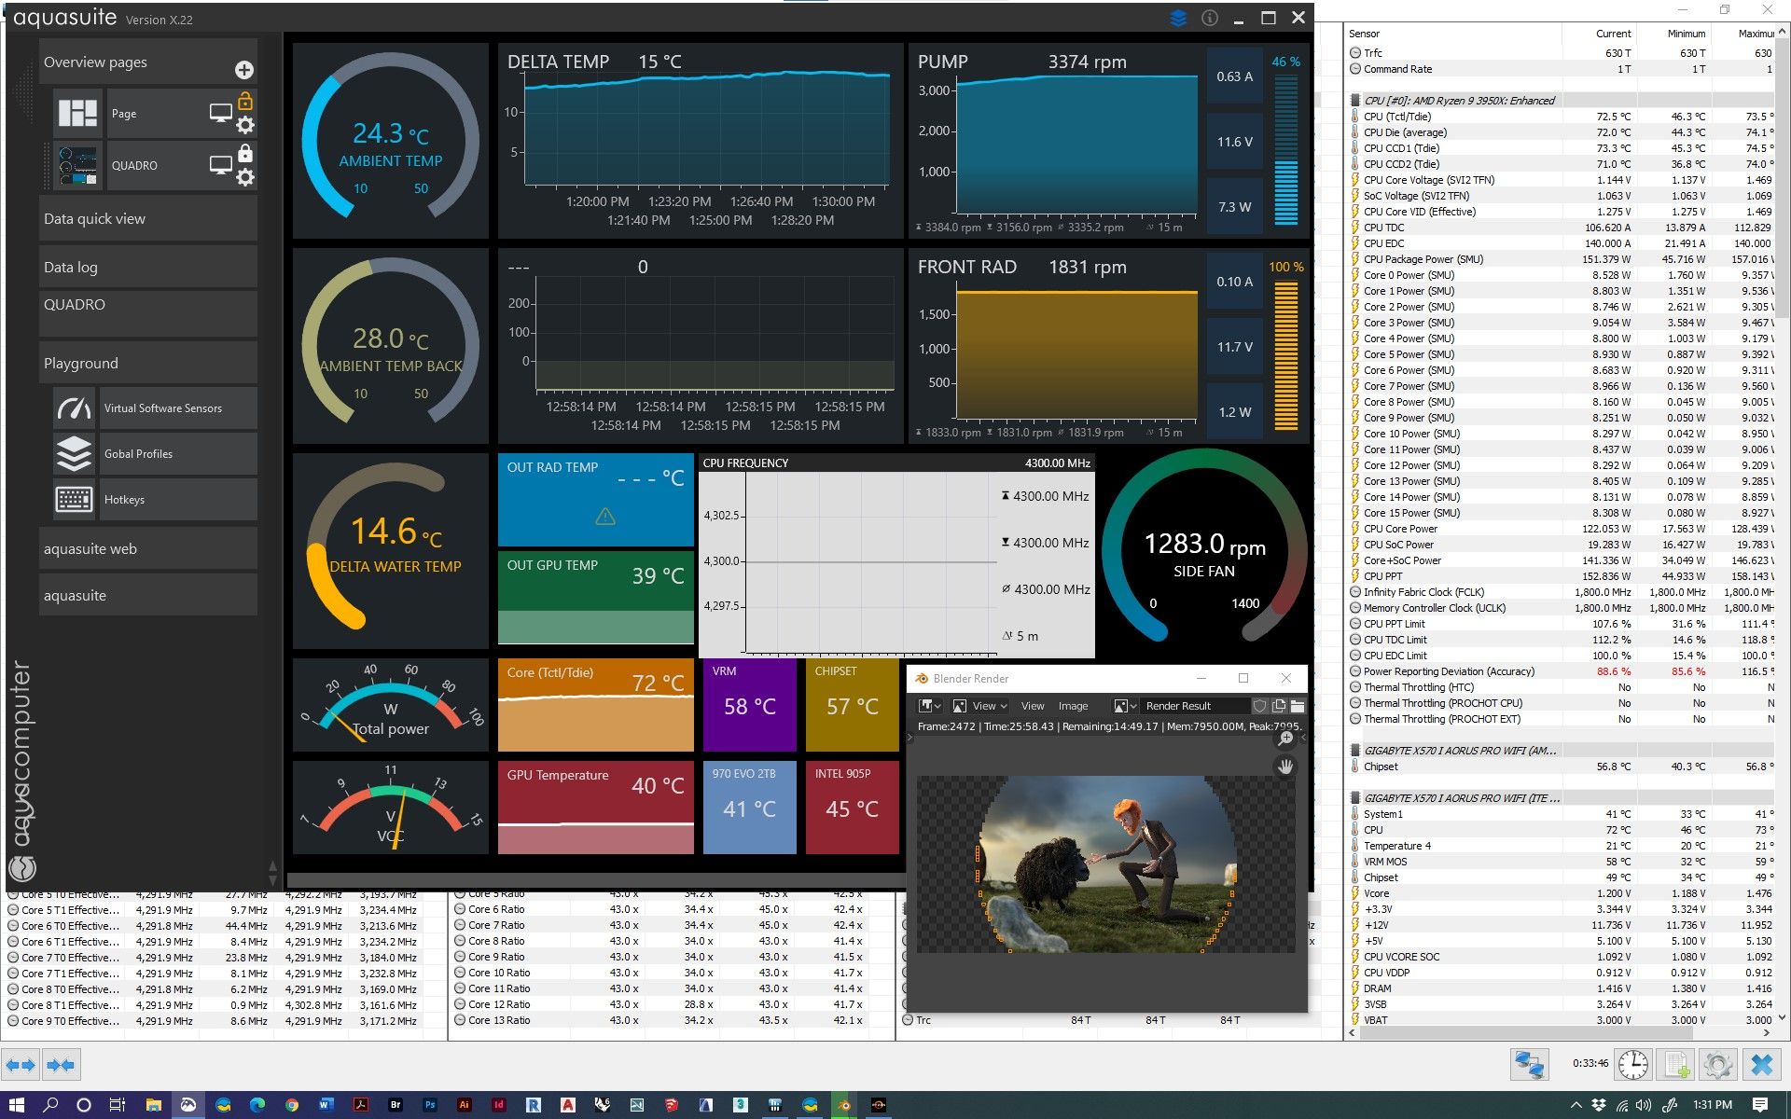The image size is (1791, 1119).
Task: Click the Hotkeys keyboard icon
Action: pyautogui.click(x=75, y=500)
